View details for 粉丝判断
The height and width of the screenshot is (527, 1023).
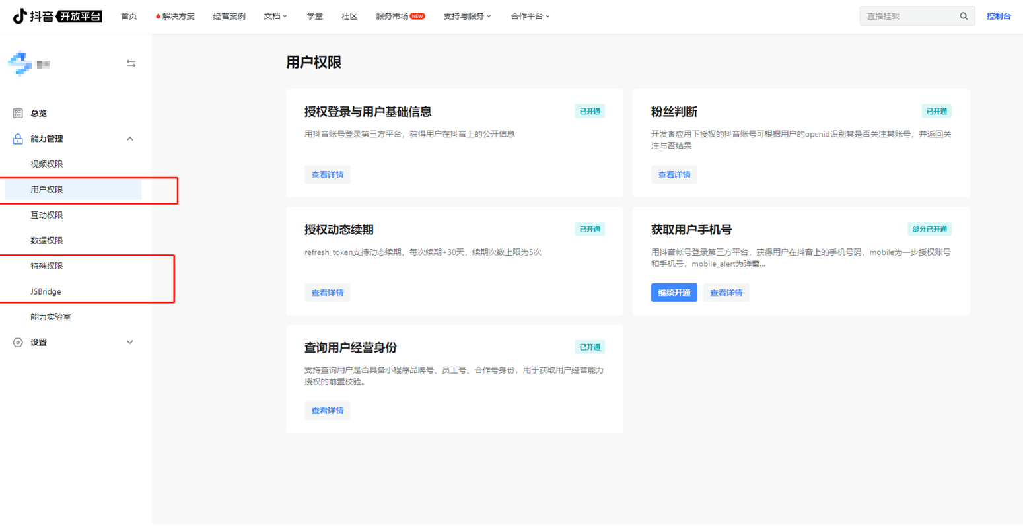click(674, 175)
